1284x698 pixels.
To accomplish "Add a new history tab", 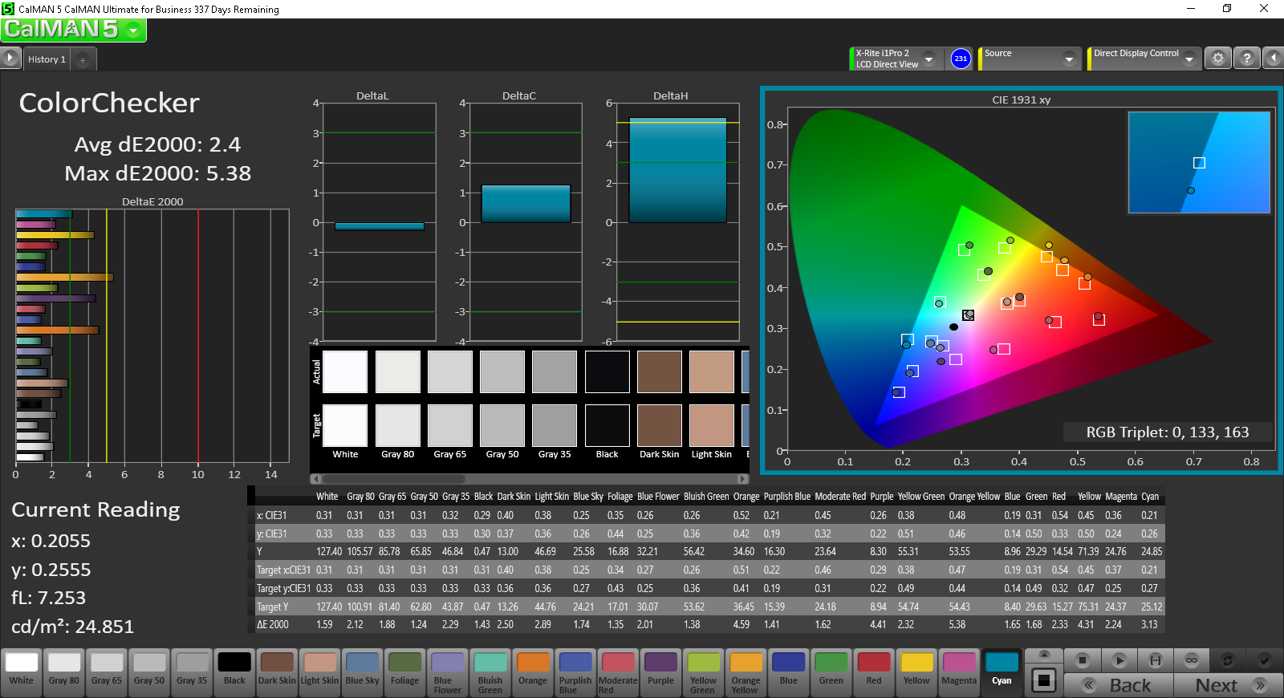I will (83, 60).
